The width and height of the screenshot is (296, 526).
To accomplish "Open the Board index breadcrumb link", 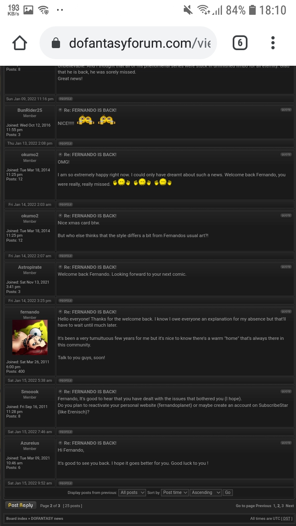I will point(17,519).
